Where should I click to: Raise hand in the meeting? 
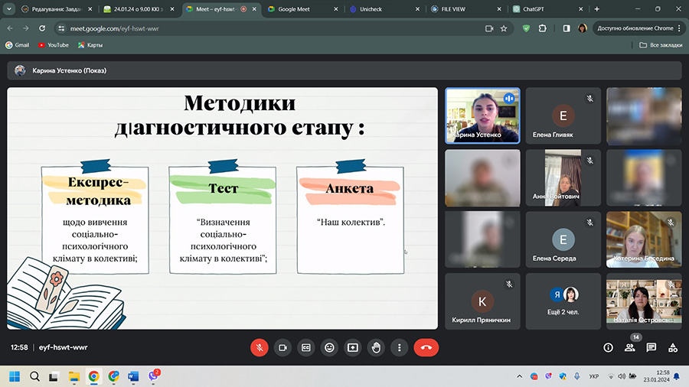[376, 347]
